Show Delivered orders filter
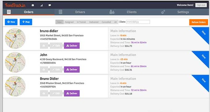 coord(94,22)
